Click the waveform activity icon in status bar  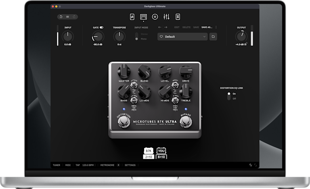(x=251, y=165)
